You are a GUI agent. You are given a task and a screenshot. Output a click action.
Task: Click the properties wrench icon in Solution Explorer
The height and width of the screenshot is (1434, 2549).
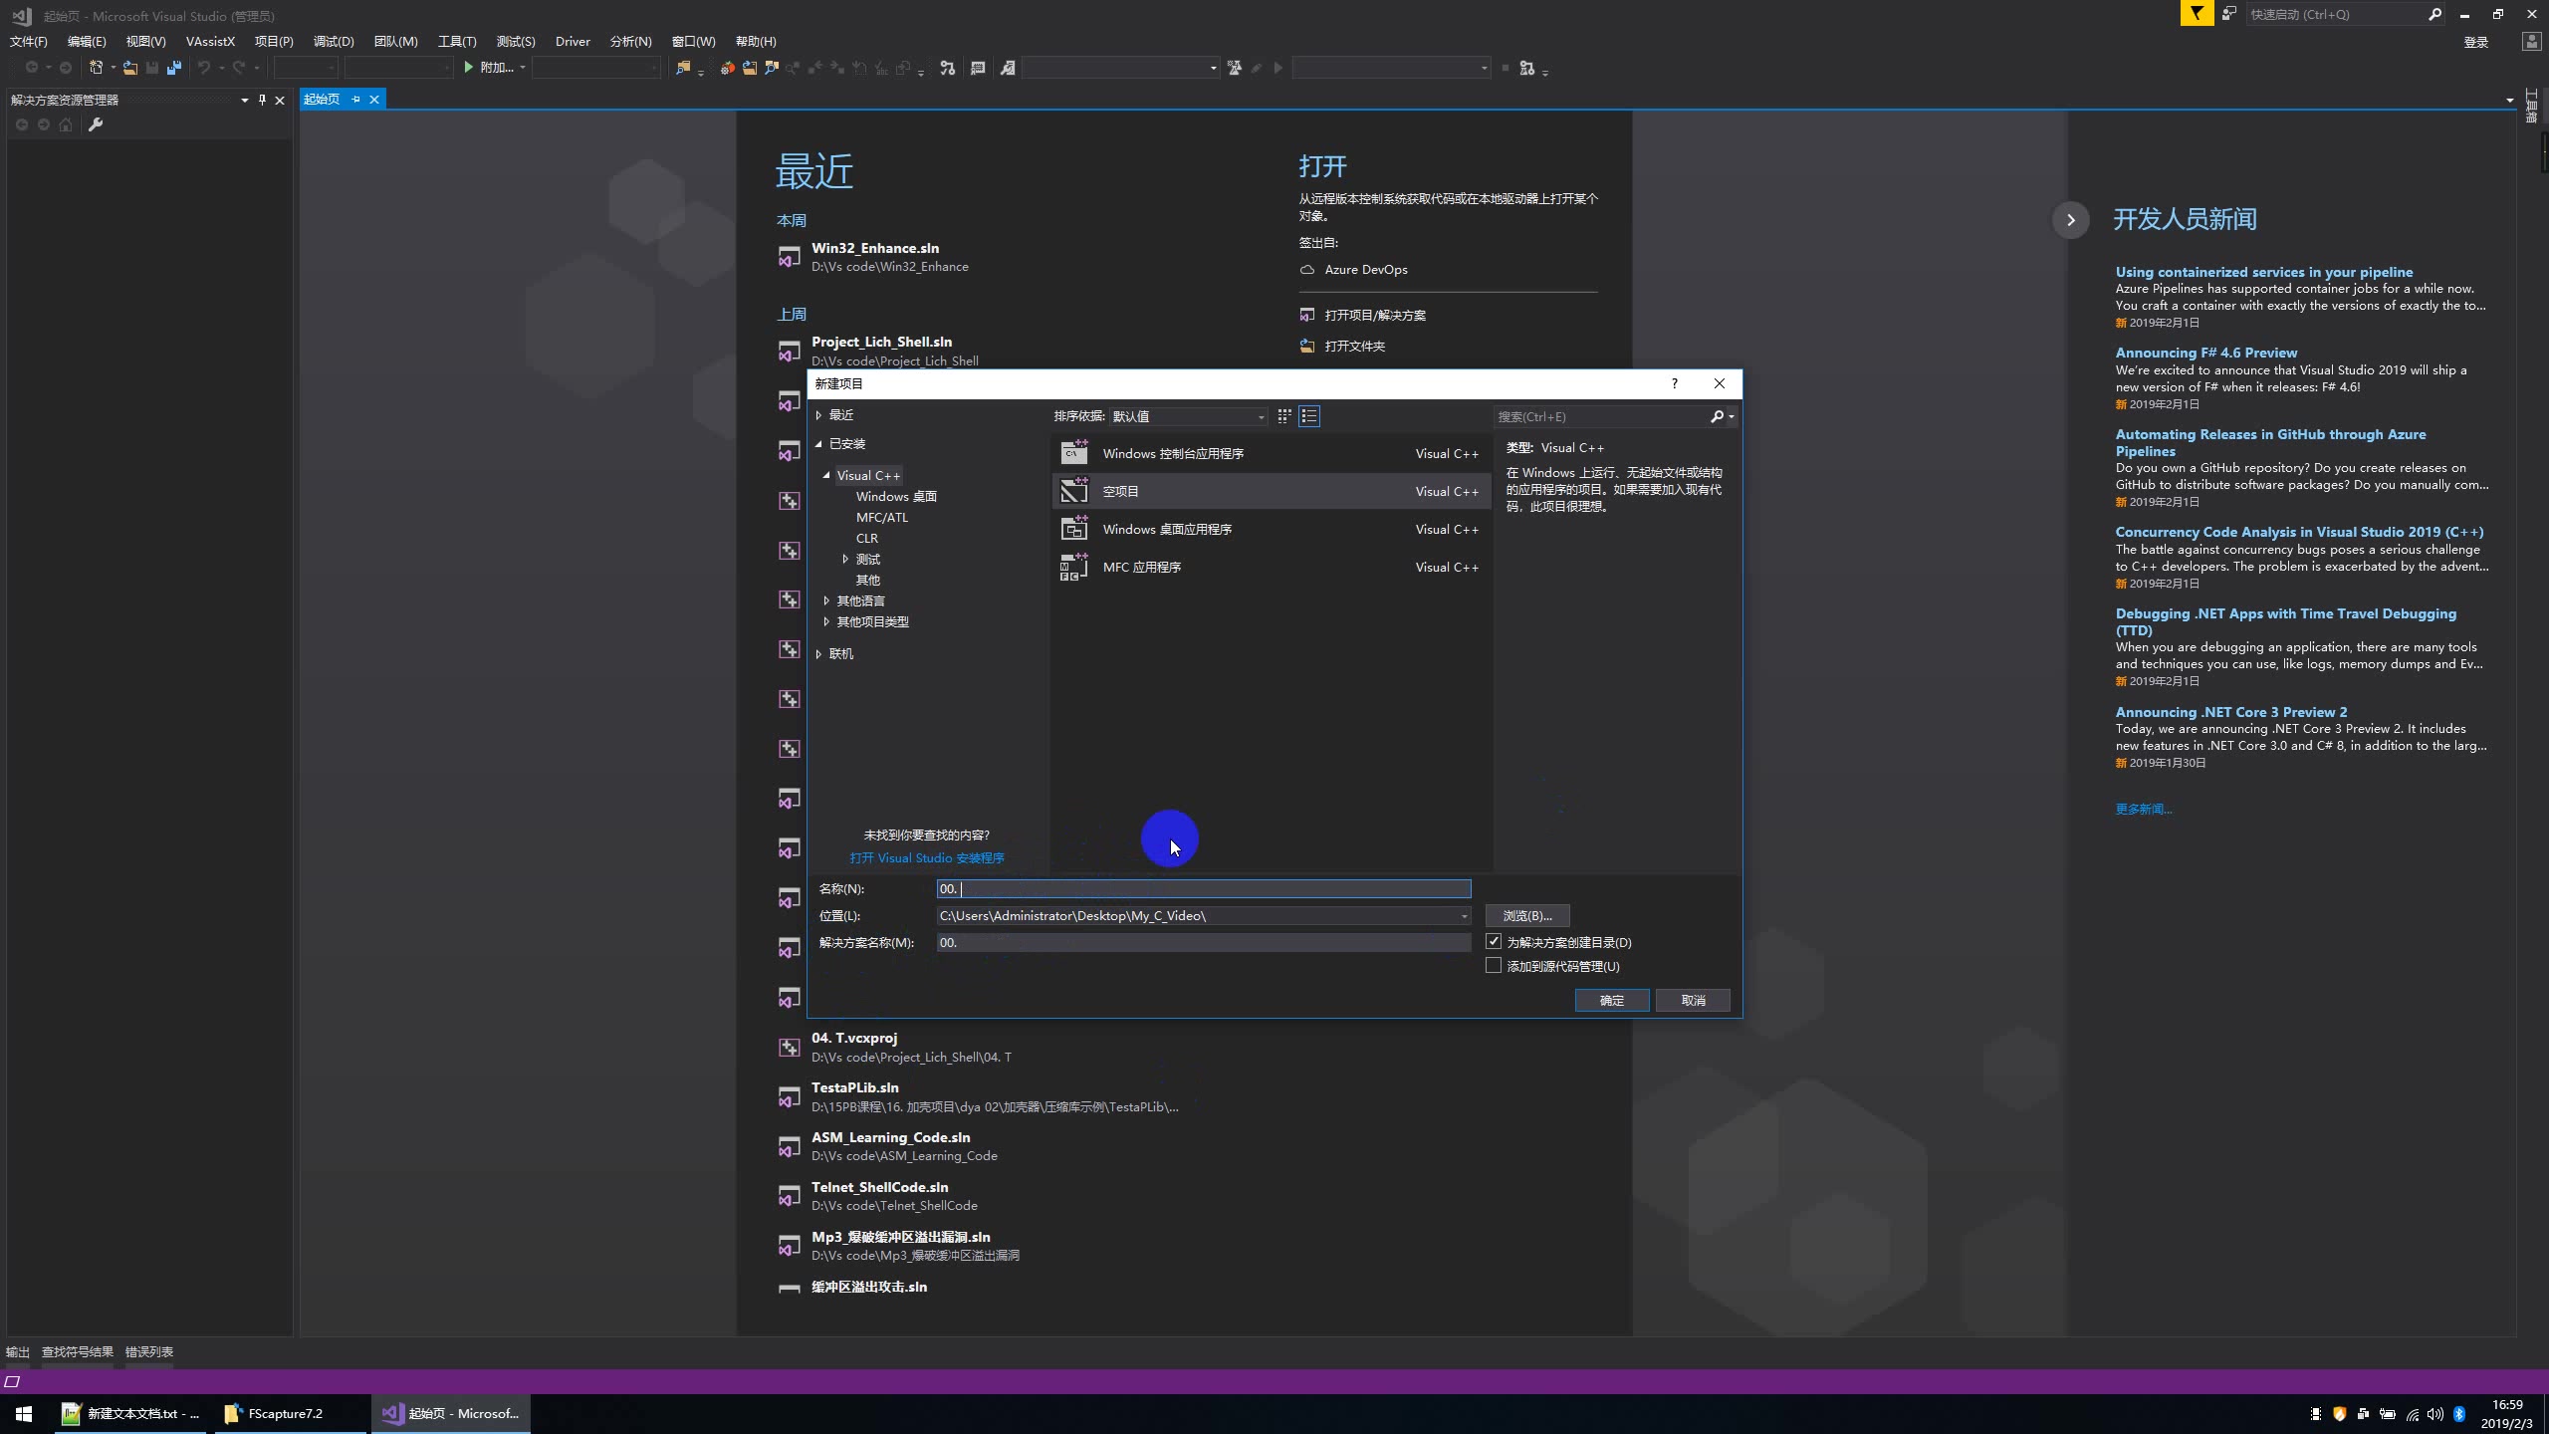(96, 124)
